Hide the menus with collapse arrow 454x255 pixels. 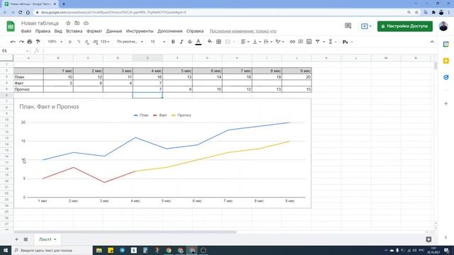click(432, 42)
